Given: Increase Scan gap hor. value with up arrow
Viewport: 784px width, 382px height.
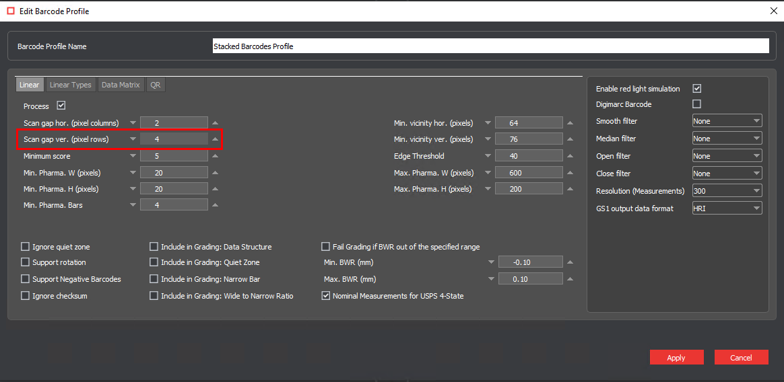Looking at the screenshot, I should tap(215, 123).
